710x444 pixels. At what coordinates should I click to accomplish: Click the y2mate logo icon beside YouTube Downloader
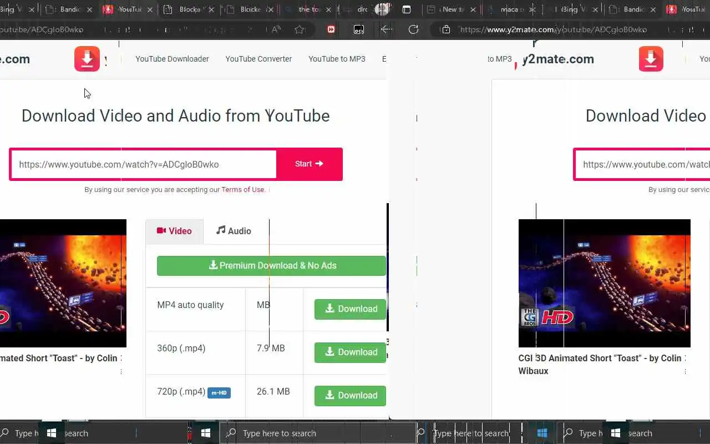87,59
